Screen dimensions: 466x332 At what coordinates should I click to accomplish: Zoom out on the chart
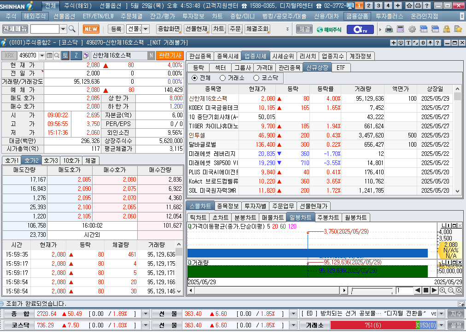coord(451,291)
